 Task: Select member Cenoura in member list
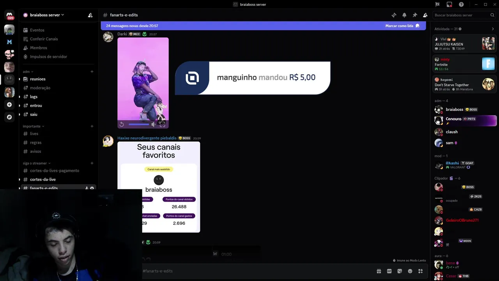(464, 121)
